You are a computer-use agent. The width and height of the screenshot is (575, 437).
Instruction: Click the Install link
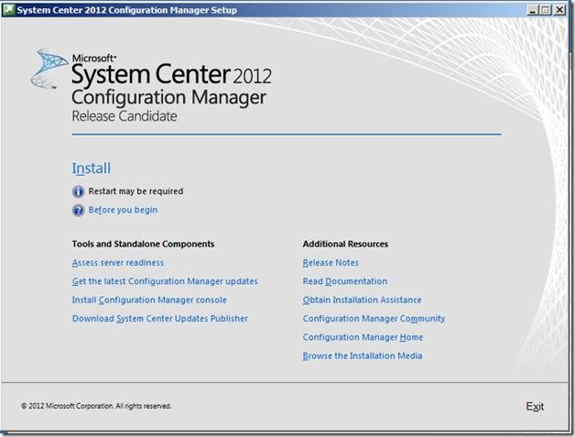[91, 169]
